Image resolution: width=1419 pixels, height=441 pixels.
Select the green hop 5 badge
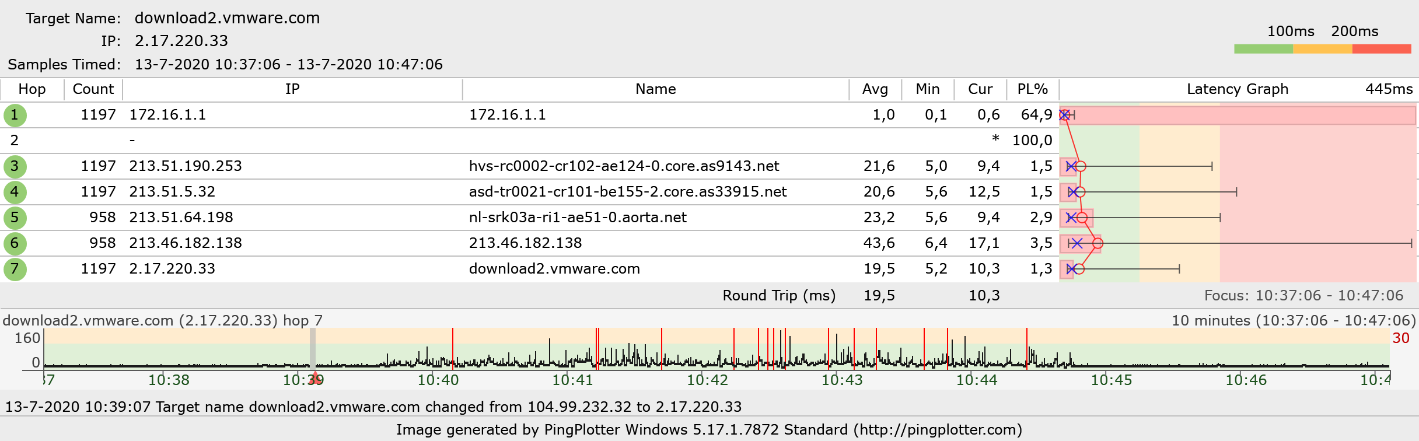15,218
